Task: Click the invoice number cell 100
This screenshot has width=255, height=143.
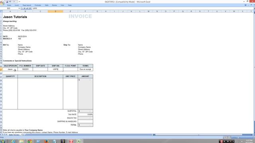Action: pos(20,39)
